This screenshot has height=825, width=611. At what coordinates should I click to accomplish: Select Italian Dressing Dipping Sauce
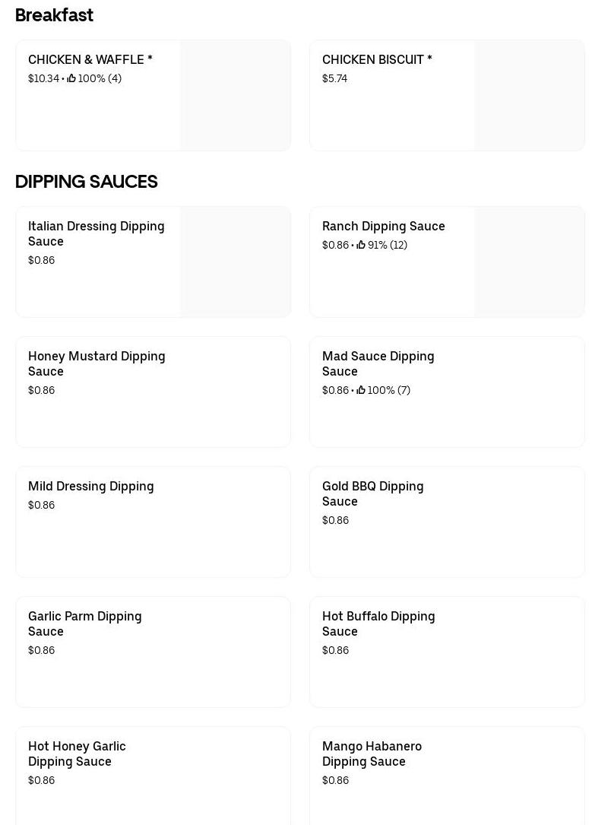[x=96, y=233]
